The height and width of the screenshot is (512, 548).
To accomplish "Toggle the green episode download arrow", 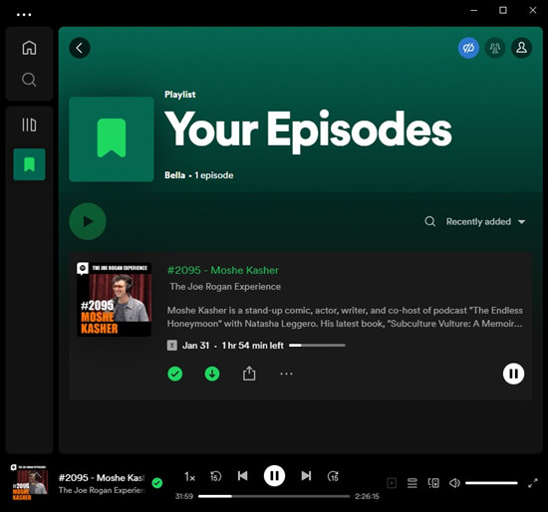I will click(x=212, y=374).
